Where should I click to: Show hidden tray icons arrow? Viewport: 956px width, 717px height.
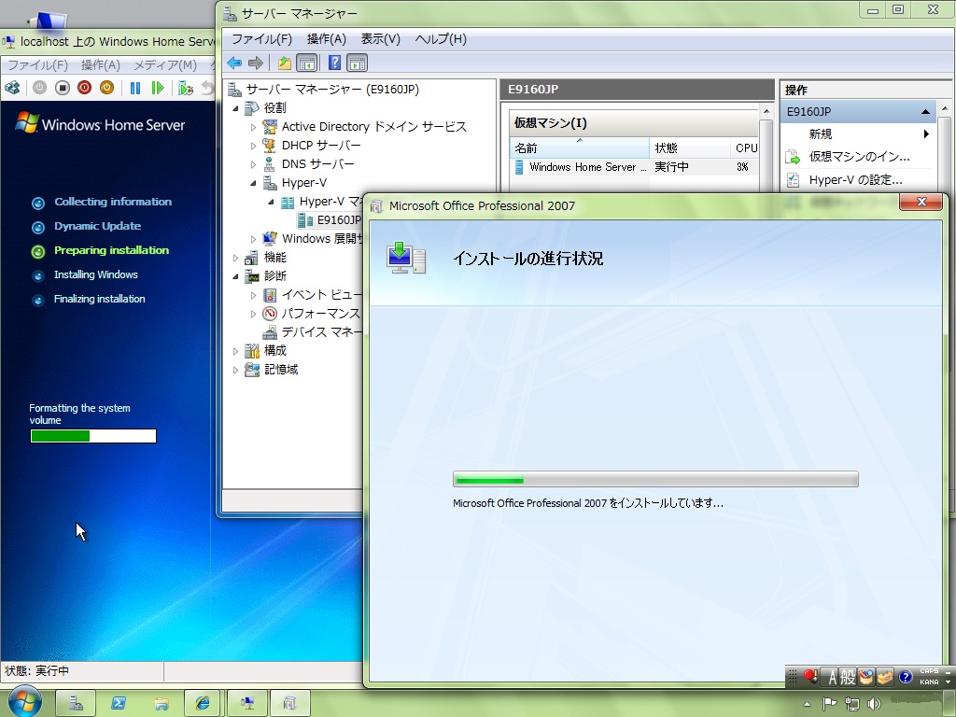click(808, 704)
